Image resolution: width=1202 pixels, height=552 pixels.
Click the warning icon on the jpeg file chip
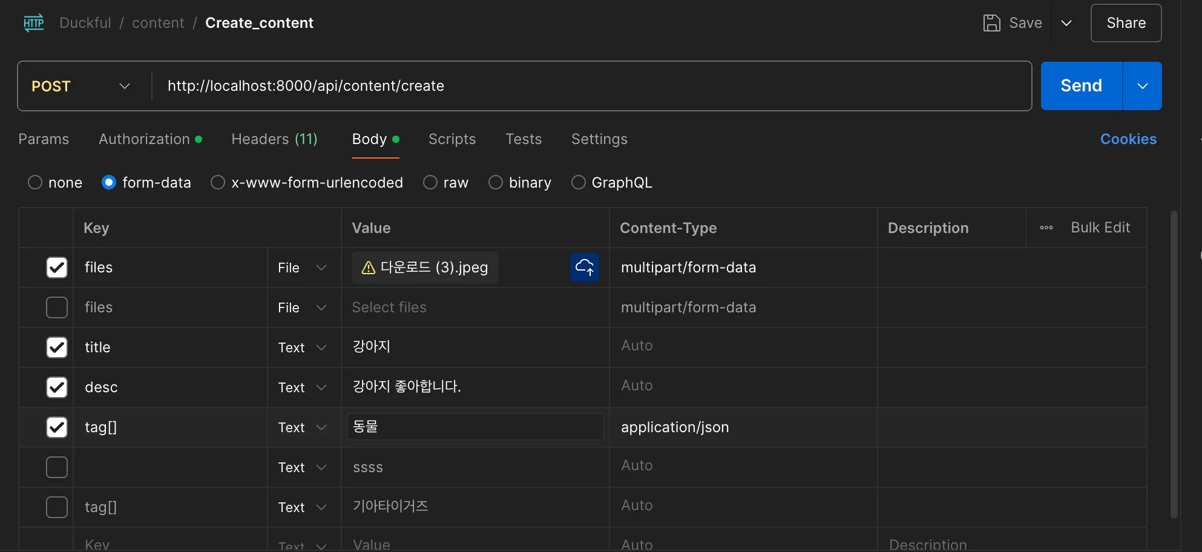point(368,268)
